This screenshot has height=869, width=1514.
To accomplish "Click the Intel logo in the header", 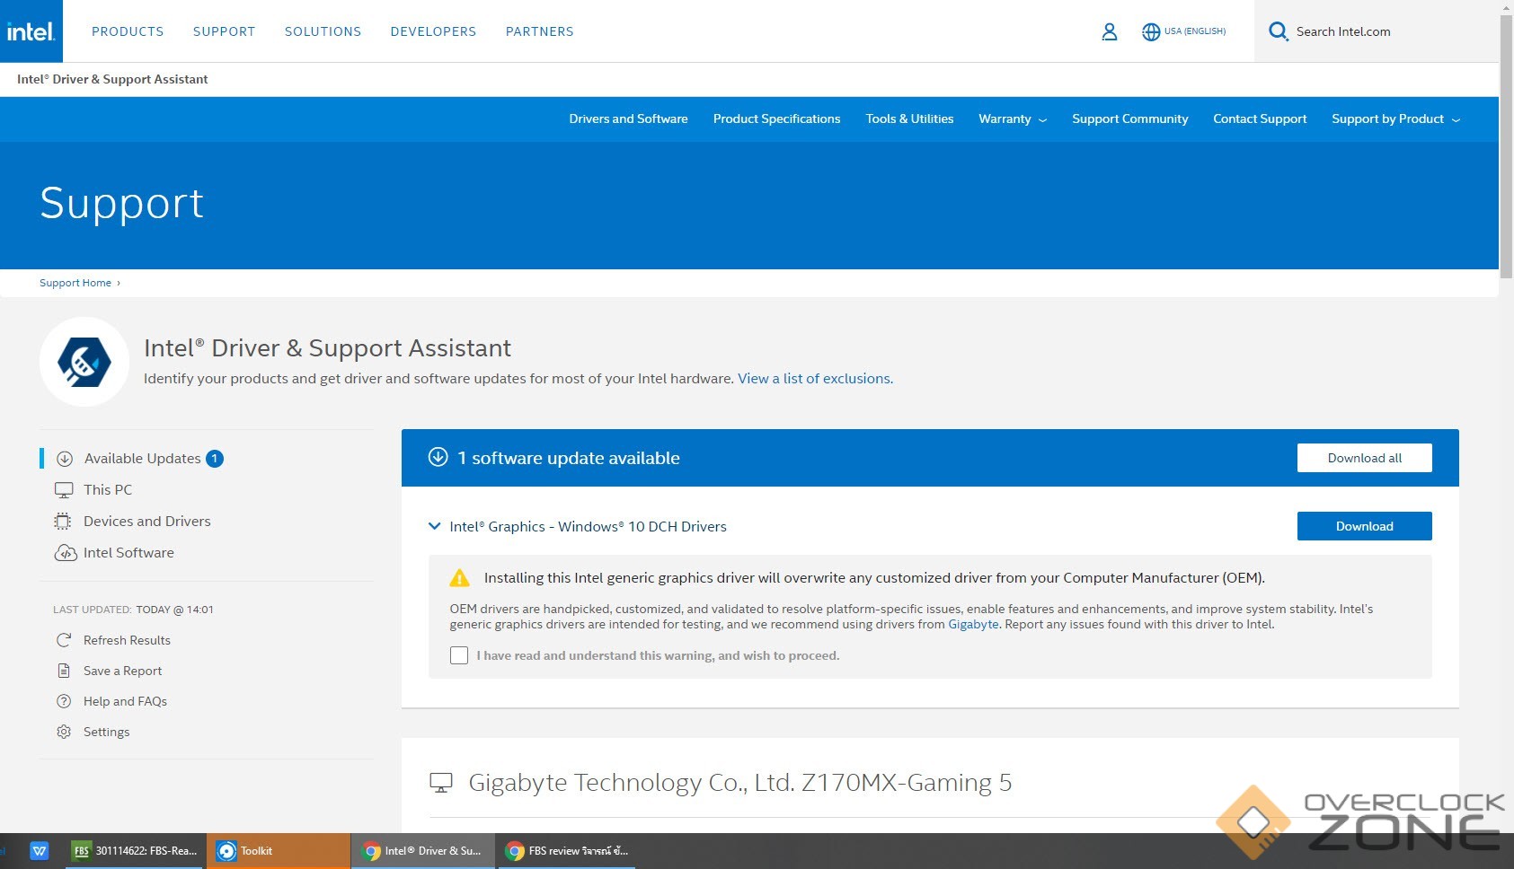I will pos(31,31).
